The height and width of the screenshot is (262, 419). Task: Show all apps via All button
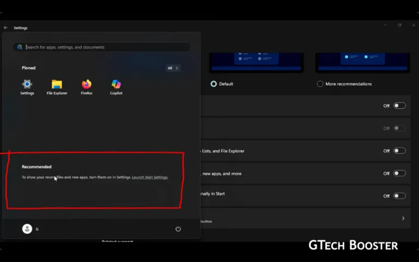pos(173,68)
